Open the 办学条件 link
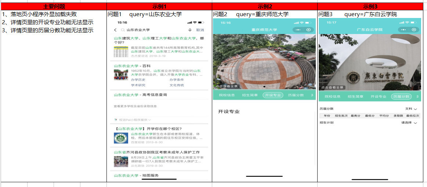427x187 pixels. pos(177,80)
